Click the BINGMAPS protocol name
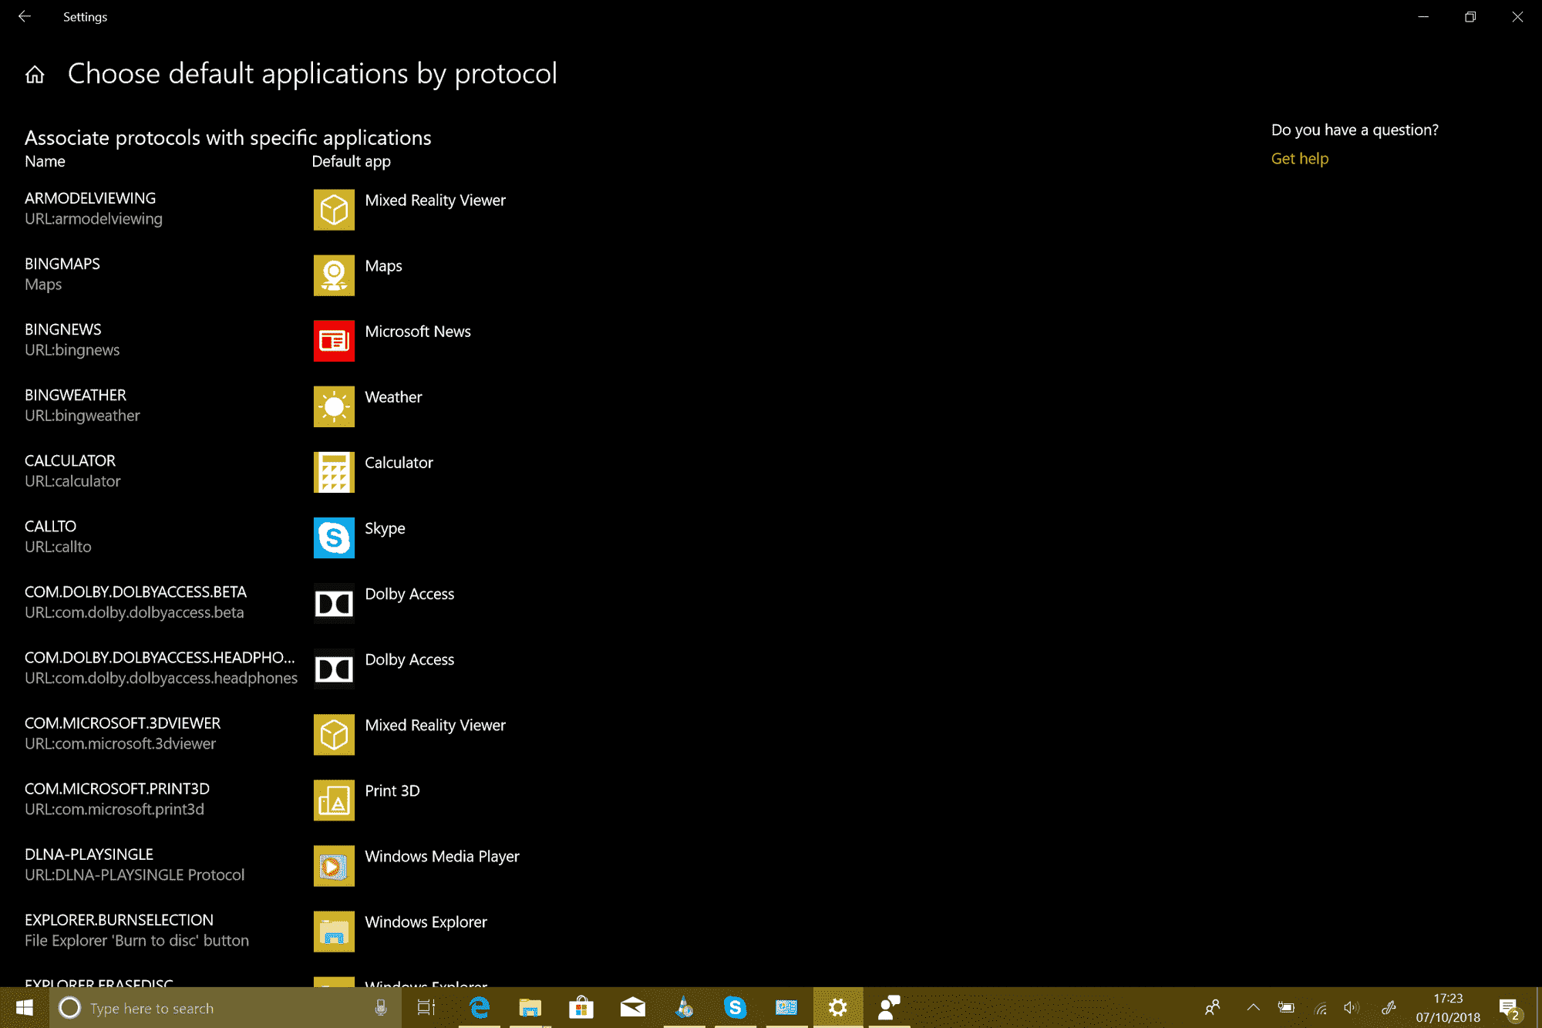 (x=62, y=264)
